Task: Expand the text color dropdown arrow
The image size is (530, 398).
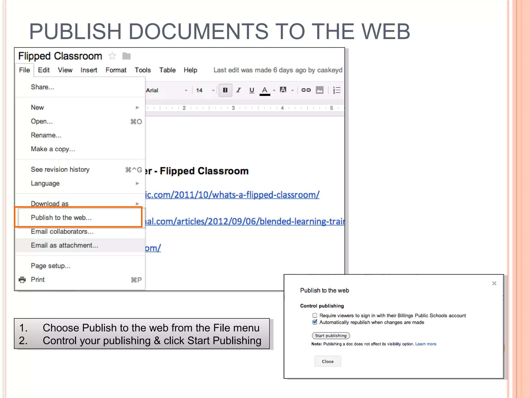Action: coord(274,90)
